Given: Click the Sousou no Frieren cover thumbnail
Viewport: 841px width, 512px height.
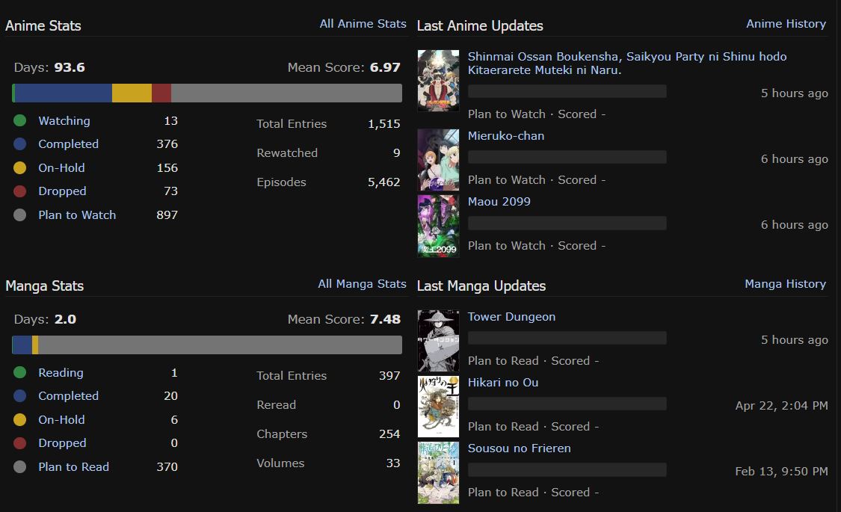Looking at the screenshot, I should (x=438, y=472).
